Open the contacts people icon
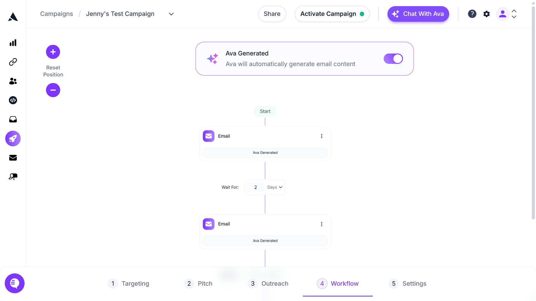536x301 pixels. click(13, 81)
